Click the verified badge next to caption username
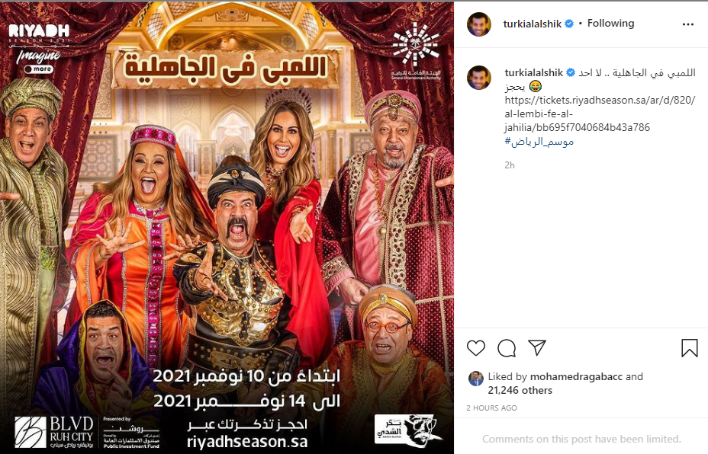 point(571,72)
